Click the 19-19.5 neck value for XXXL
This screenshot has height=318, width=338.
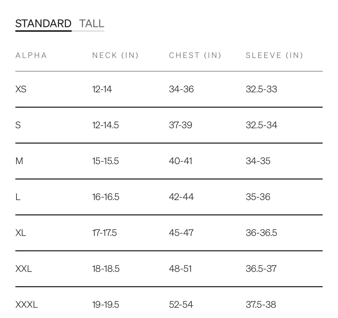105,305
